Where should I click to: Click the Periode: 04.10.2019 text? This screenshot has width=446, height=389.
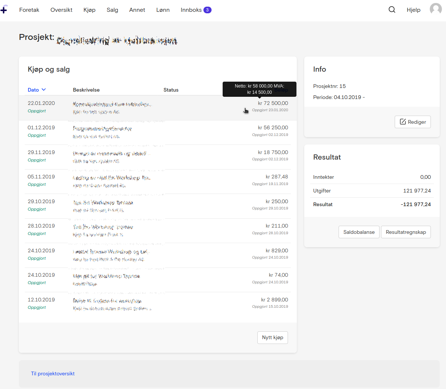click(x=339, y=97)
